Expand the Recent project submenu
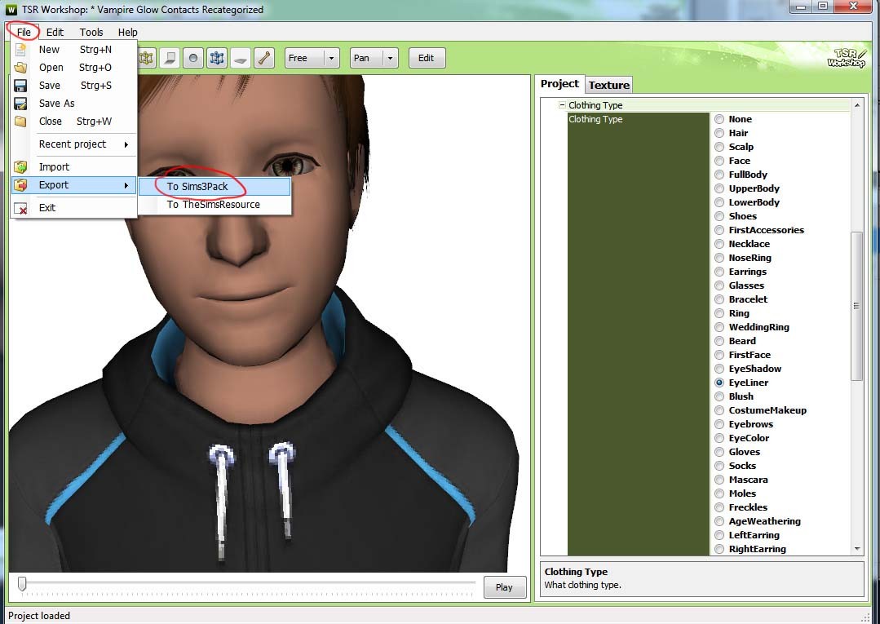 click(74, 144)
